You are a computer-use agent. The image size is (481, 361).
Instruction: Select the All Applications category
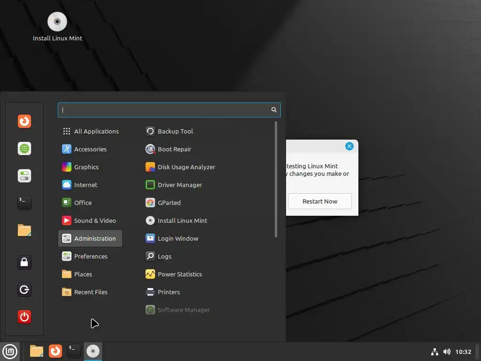coord(90,132)
